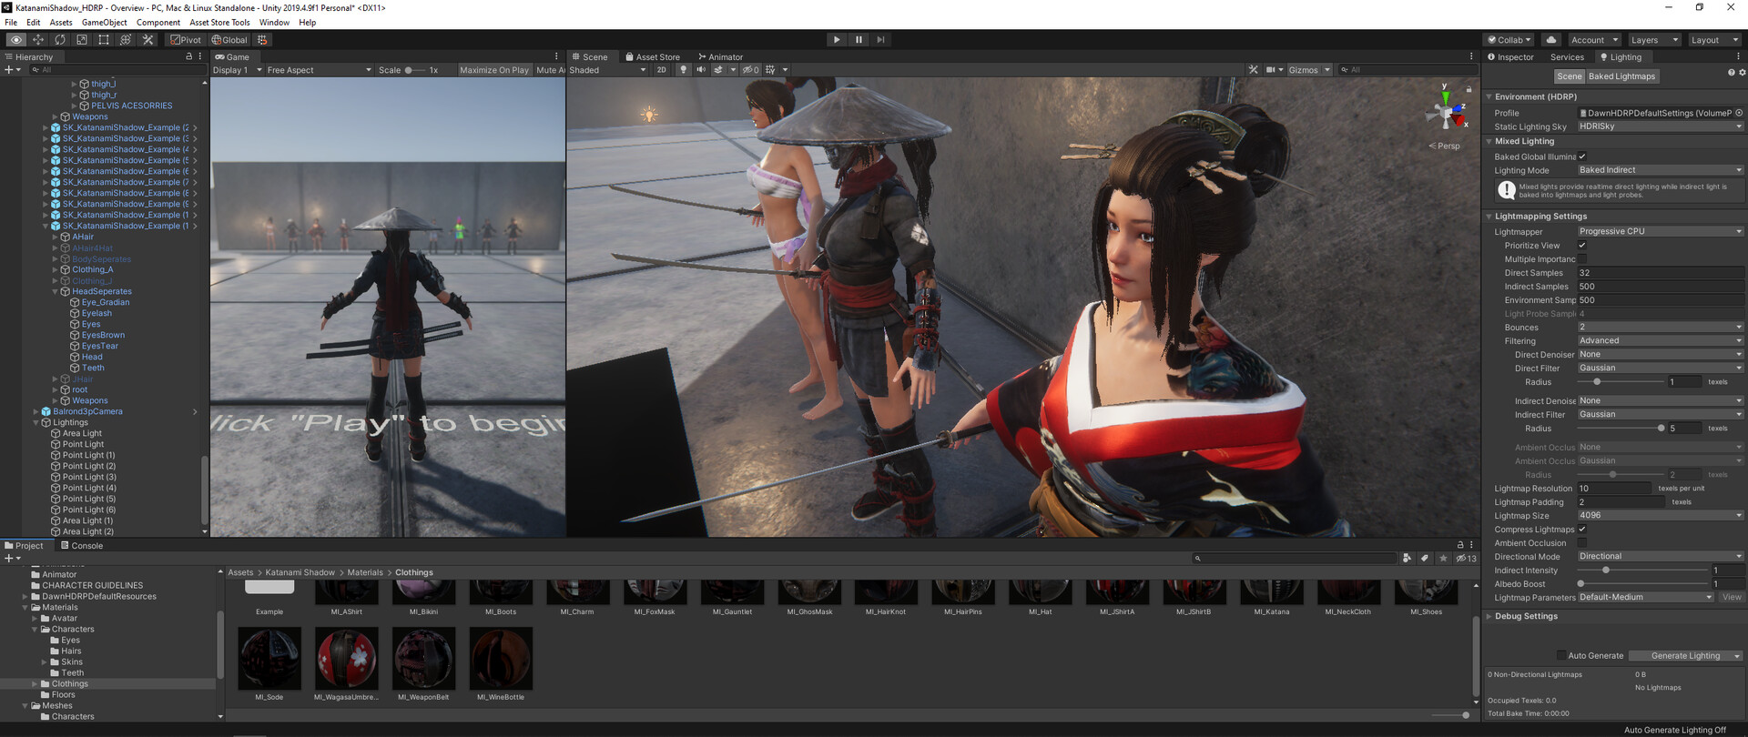Toggle hidden packages count in Project panel

tap(1466, 558)
